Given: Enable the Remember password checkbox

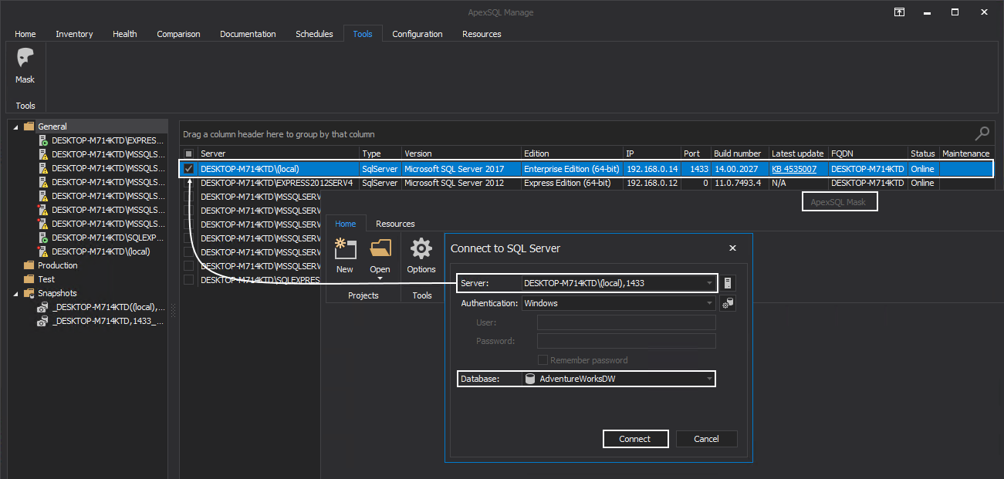Looking at the screenshot, I should (x=543, y=360).
